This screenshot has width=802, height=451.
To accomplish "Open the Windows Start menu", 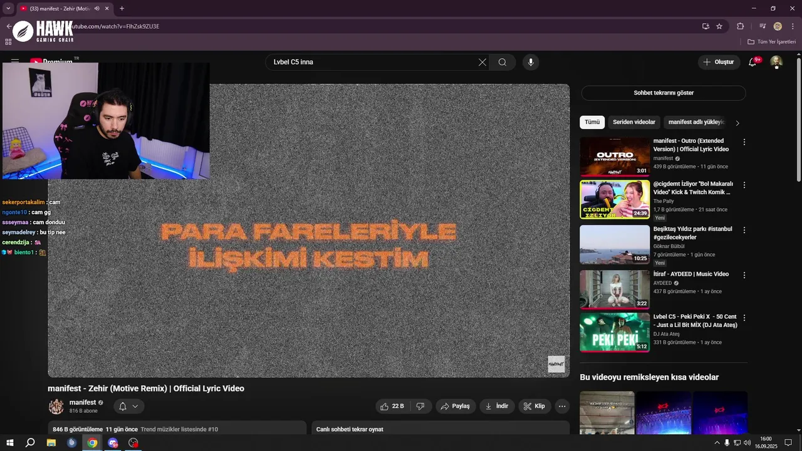I will tap(11, 443).
